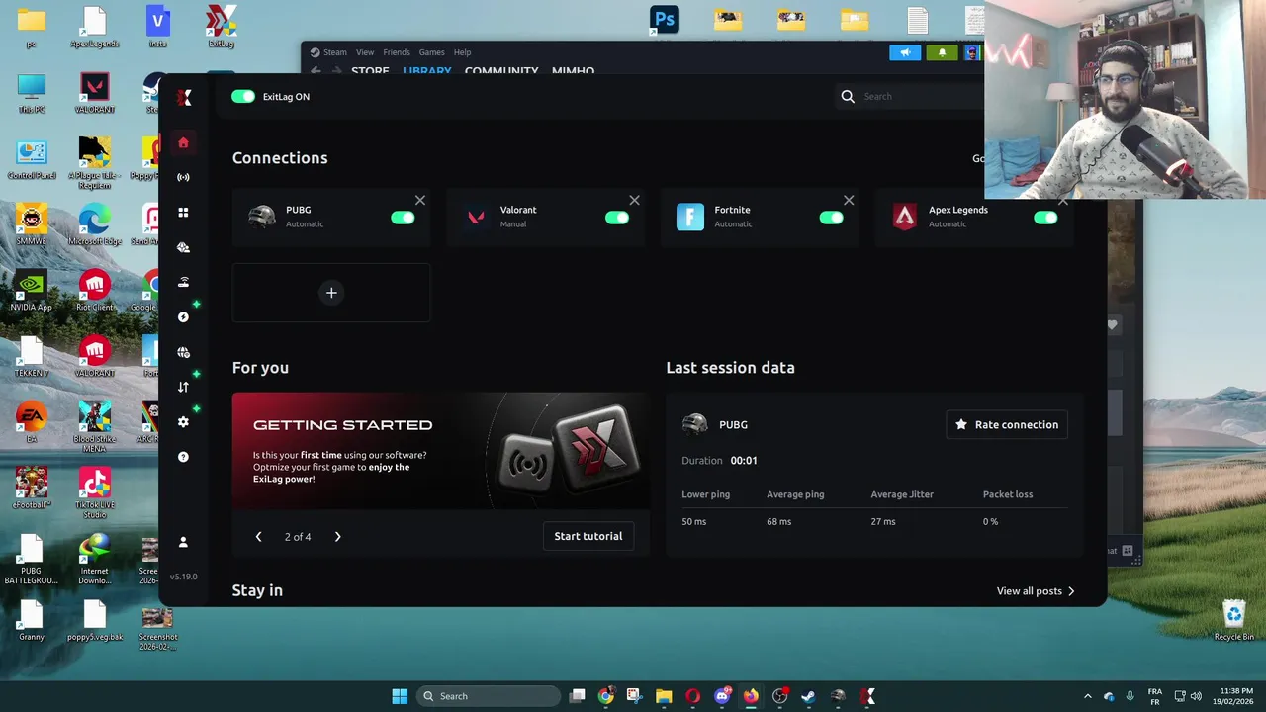The width and height of the screenshot is (1266, 712).
Task: Open Discord from taskbar
Action: (x=722, y=696)
